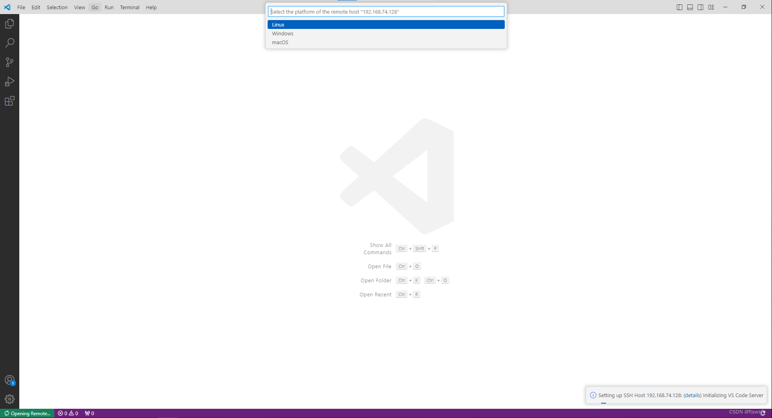Click the Show All Commands label
Image resolution: width=772 pixels, height=418 pixels.
(x=377, y=249)
